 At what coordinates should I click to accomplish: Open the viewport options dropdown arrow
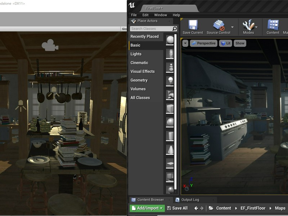click(x=185, y=43)
